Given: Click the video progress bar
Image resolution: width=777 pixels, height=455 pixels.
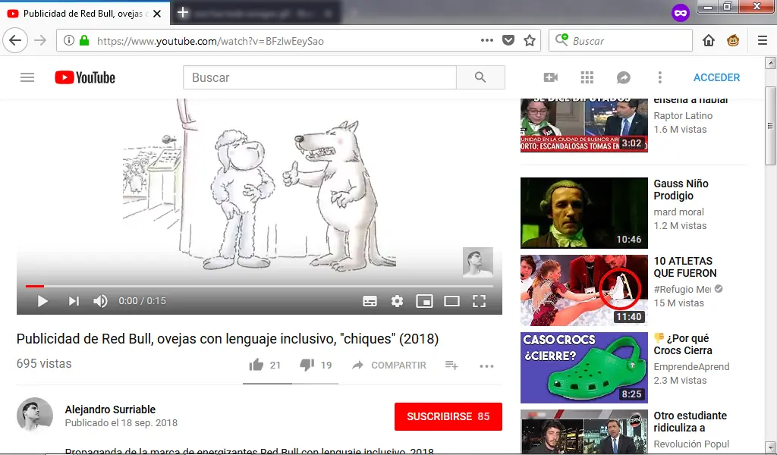Looking at the screenshot, I should tap(260, 286).
